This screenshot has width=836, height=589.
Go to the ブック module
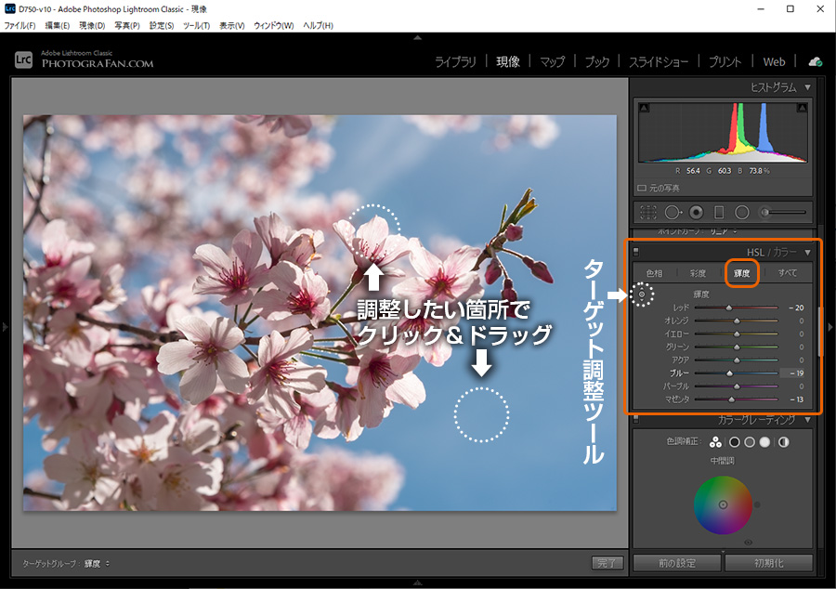click(596, 62)
